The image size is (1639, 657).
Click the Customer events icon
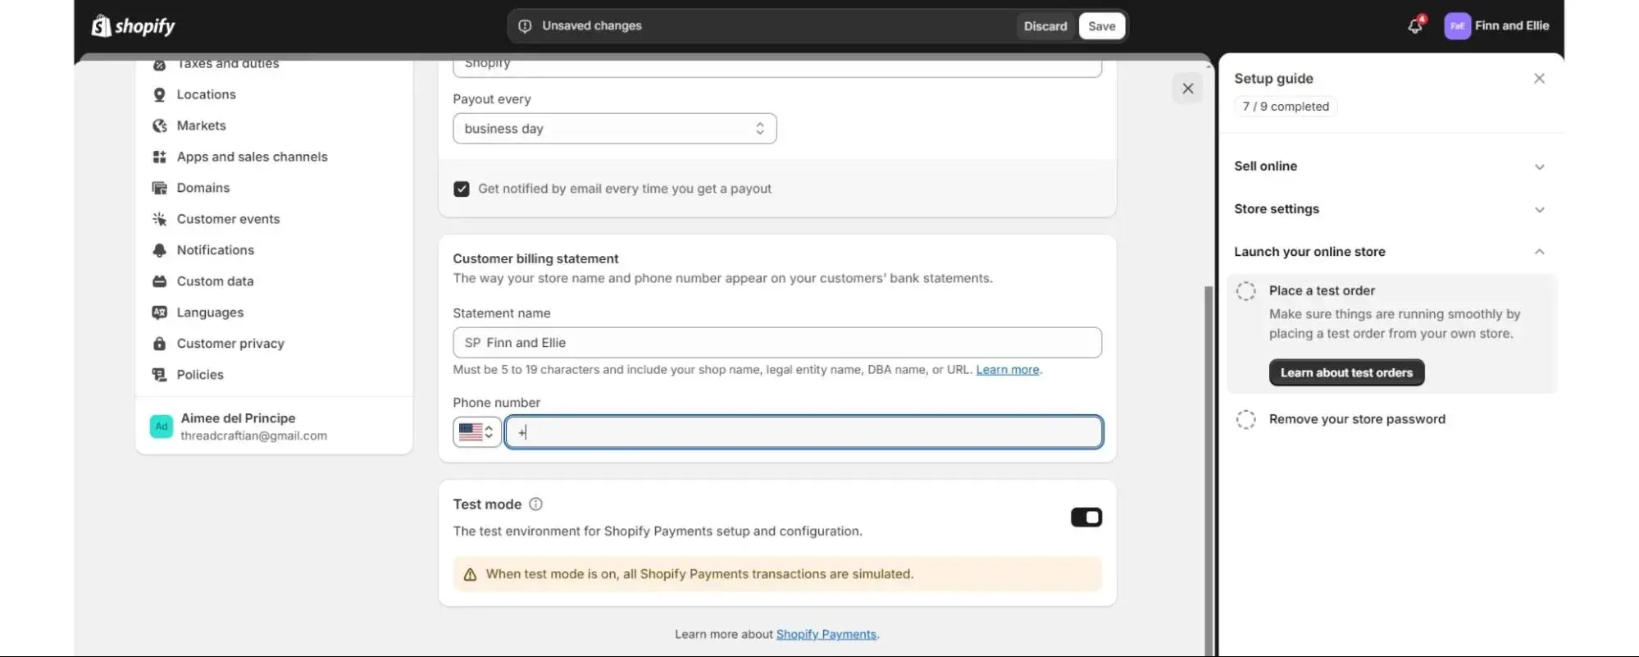[x=159, y=219]
